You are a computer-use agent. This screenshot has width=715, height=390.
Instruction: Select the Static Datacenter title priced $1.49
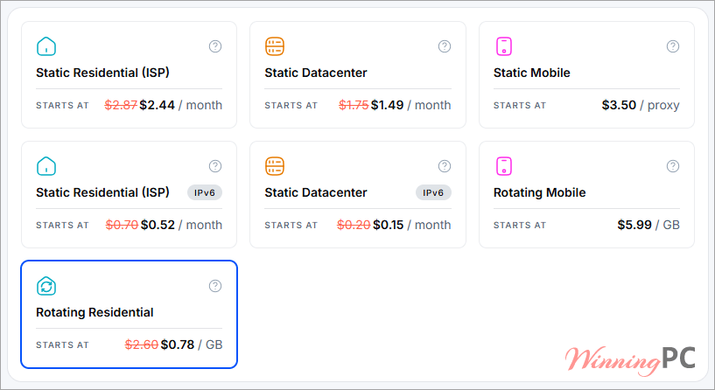click(316, 73)
